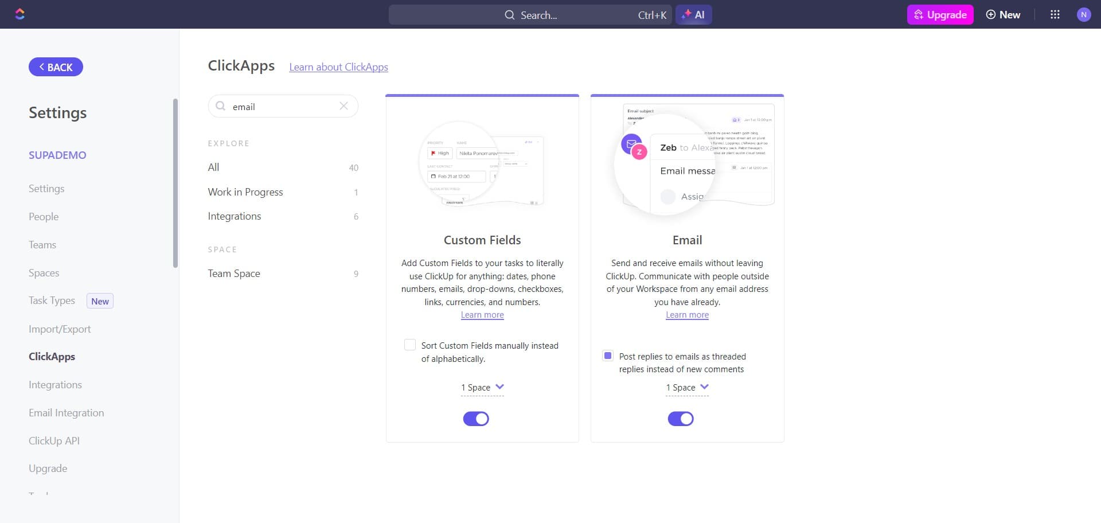The image size is (1101, 523).
Task: Uncheck Post replies as threaded checkbox
Action: [608, 356]
